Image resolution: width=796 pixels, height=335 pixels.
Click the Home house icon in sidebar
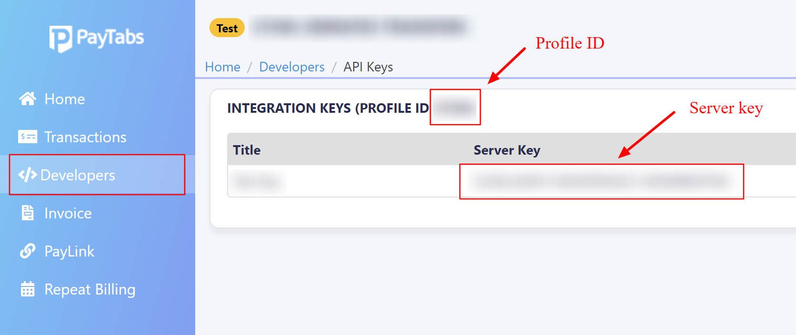28,99
